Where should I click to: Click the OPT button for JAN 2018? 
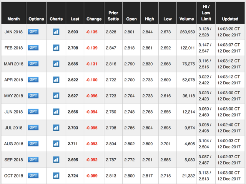point(33,31)
